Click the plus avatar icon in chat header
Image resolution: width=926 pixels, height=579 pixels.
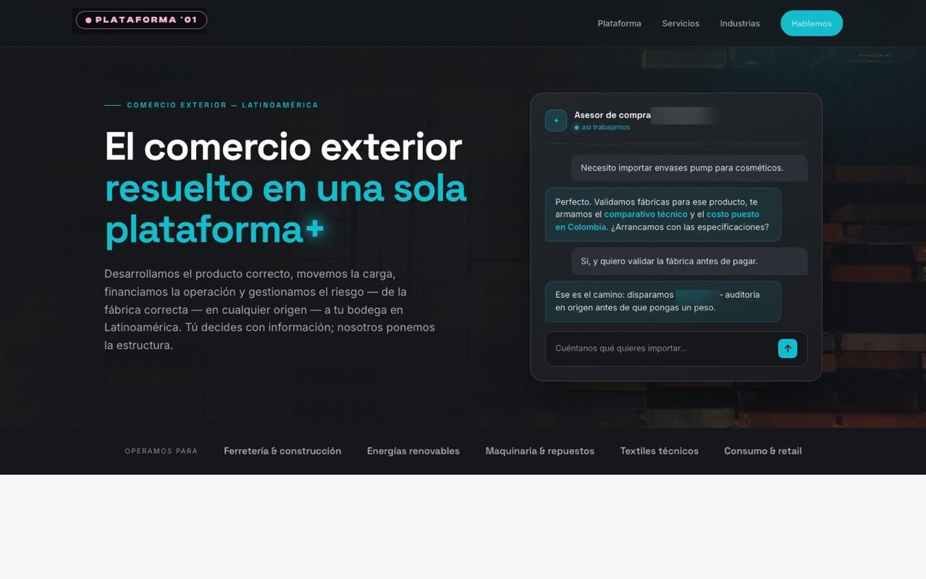556,120
